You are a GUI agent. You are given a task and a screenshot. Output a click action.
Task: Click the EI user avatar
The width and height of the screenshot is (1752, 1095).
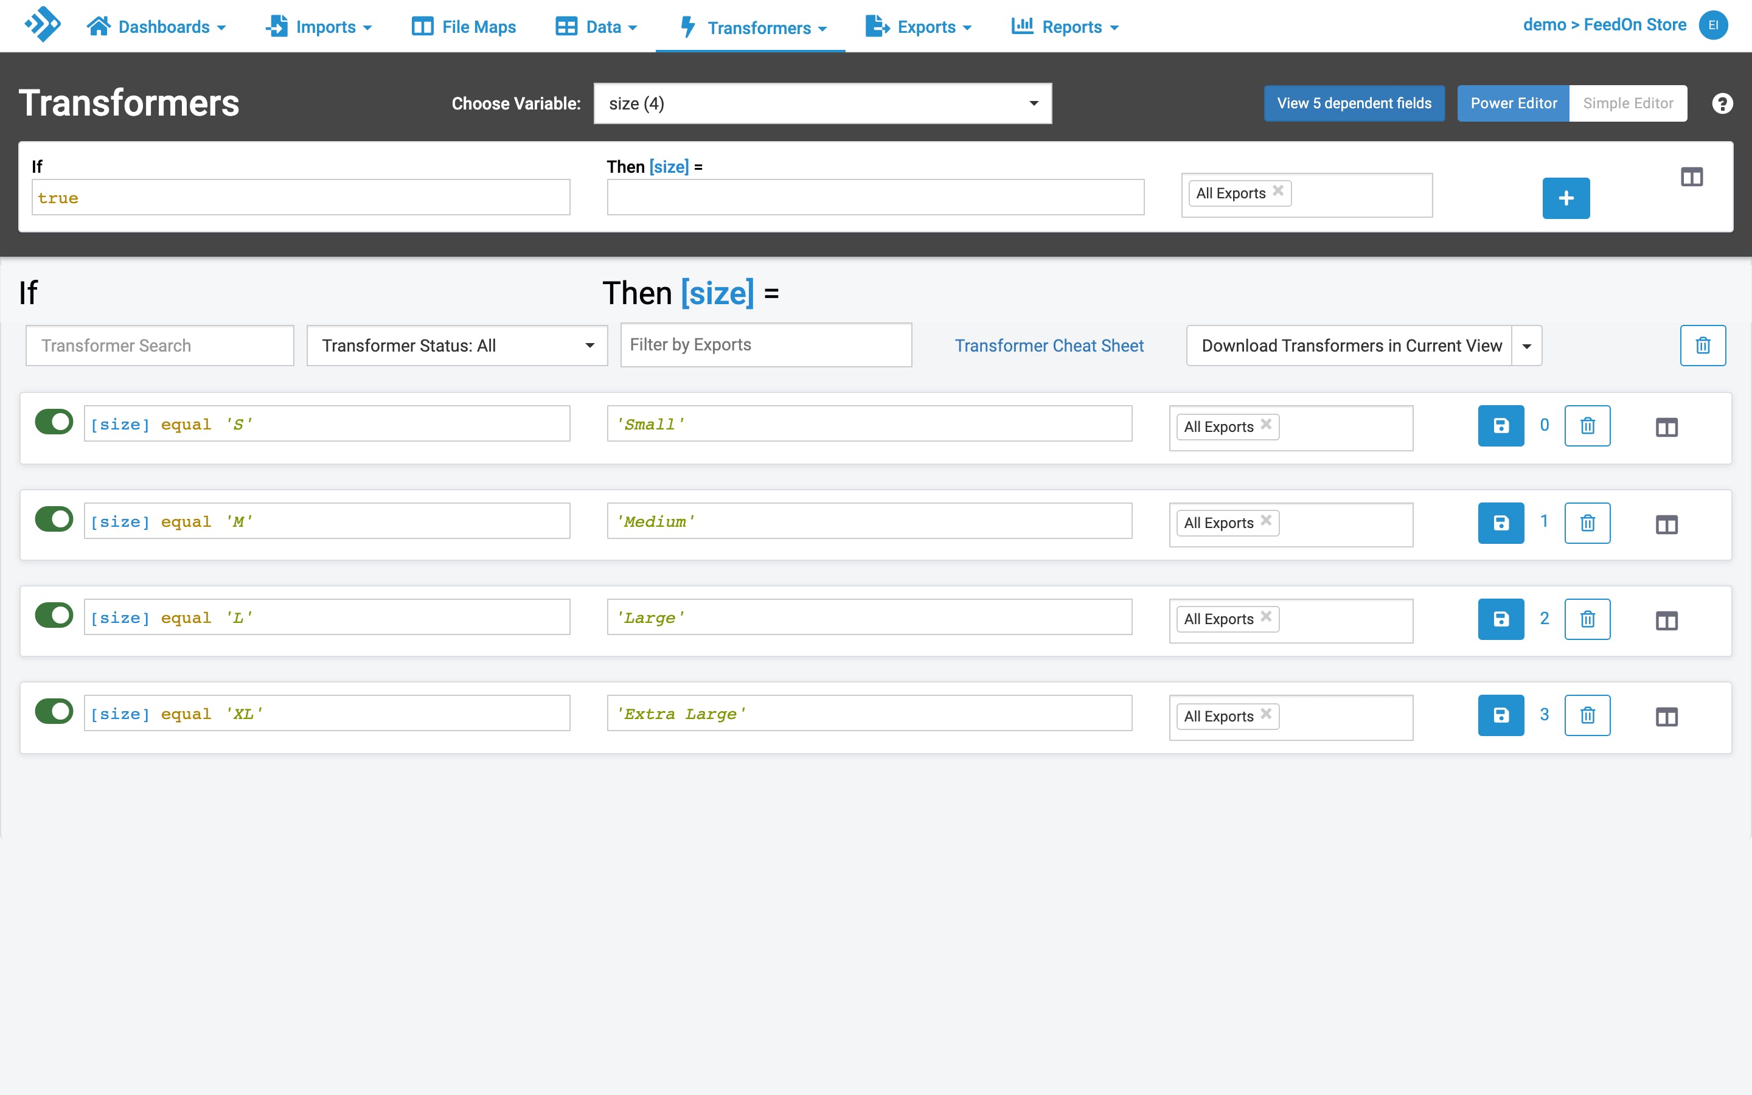1713,26
